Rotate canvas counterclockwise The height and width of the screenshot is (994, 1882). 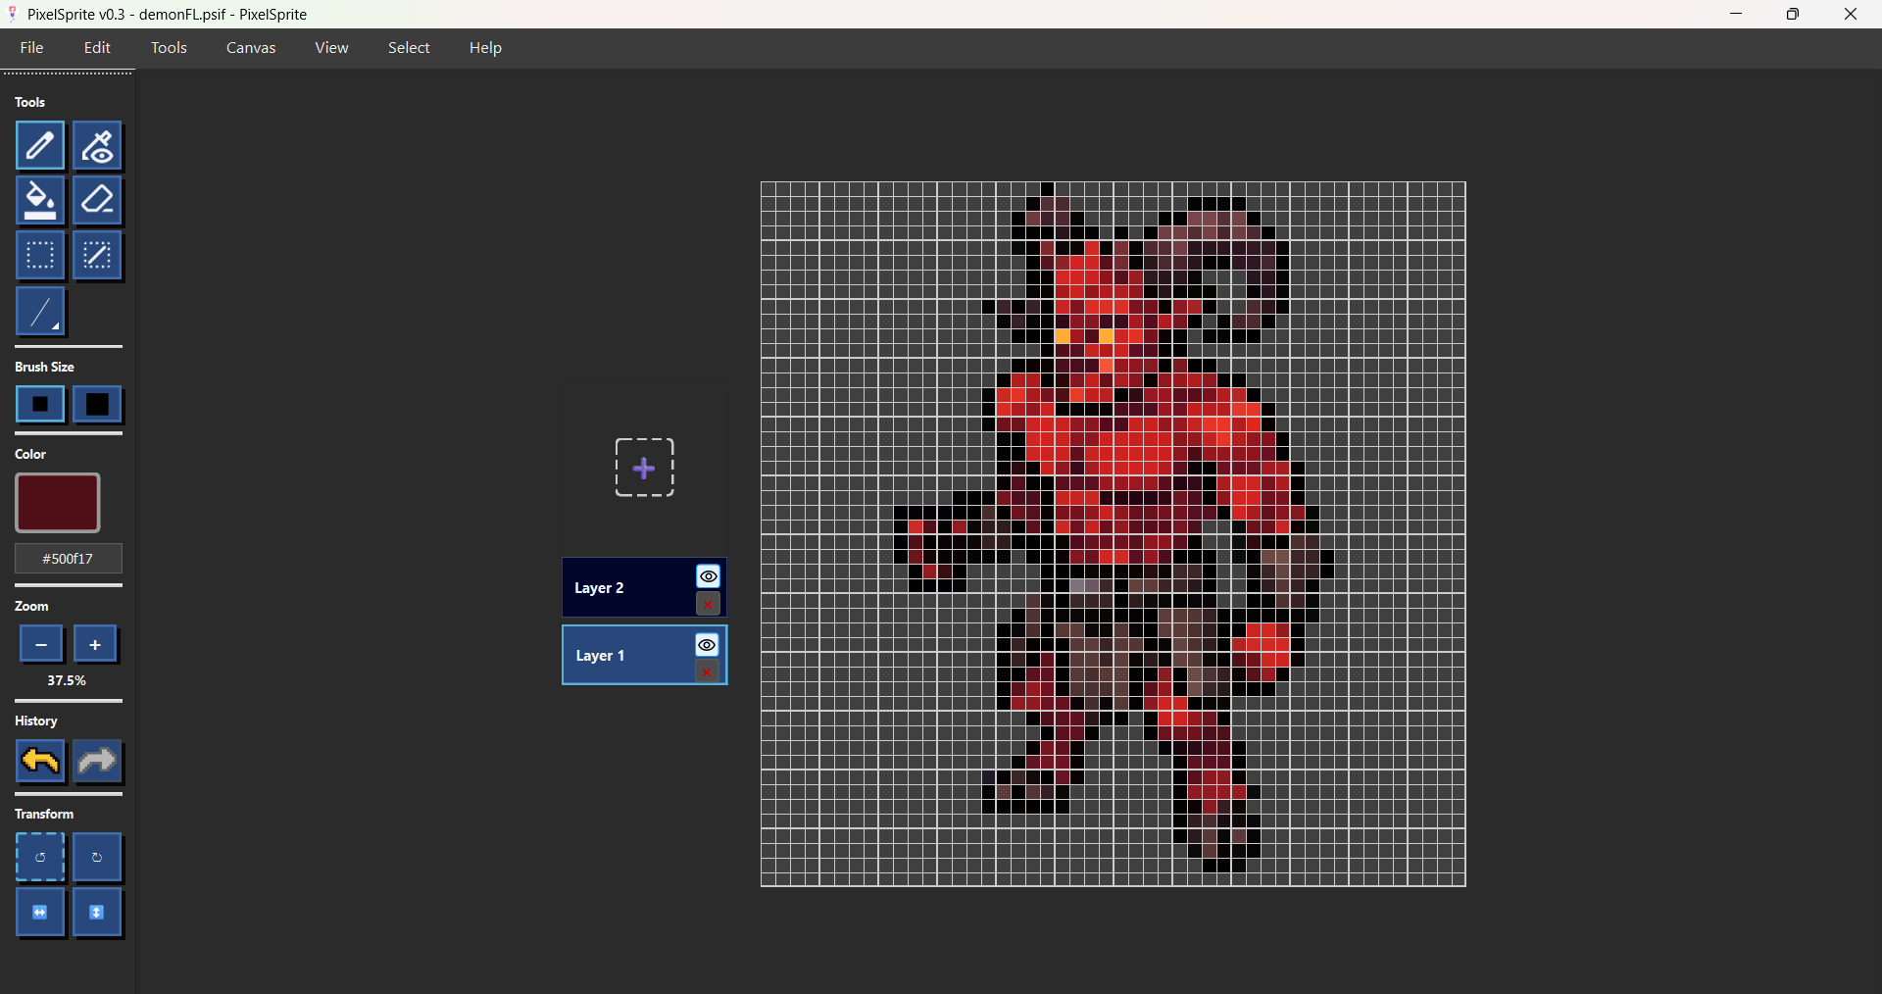pos(40,858)
